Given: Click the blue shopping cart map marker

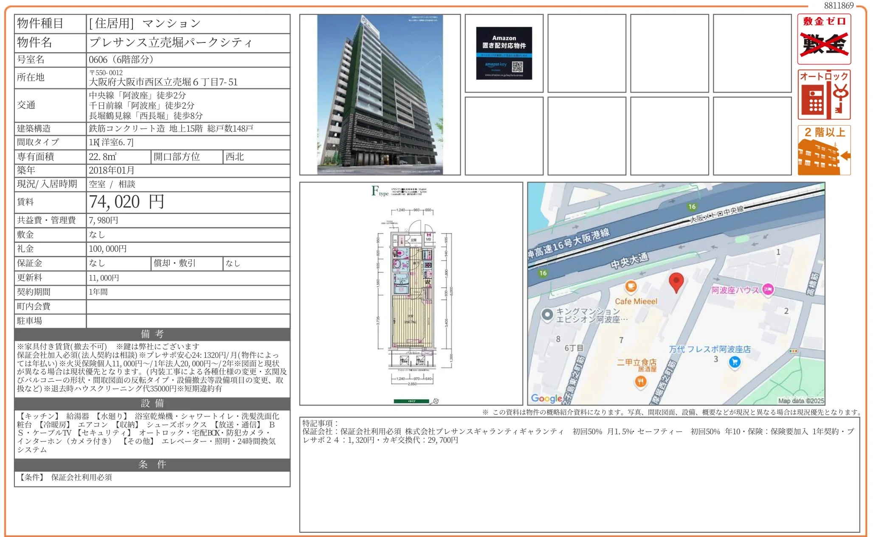Looking at the screenshot, I should 734,362.
